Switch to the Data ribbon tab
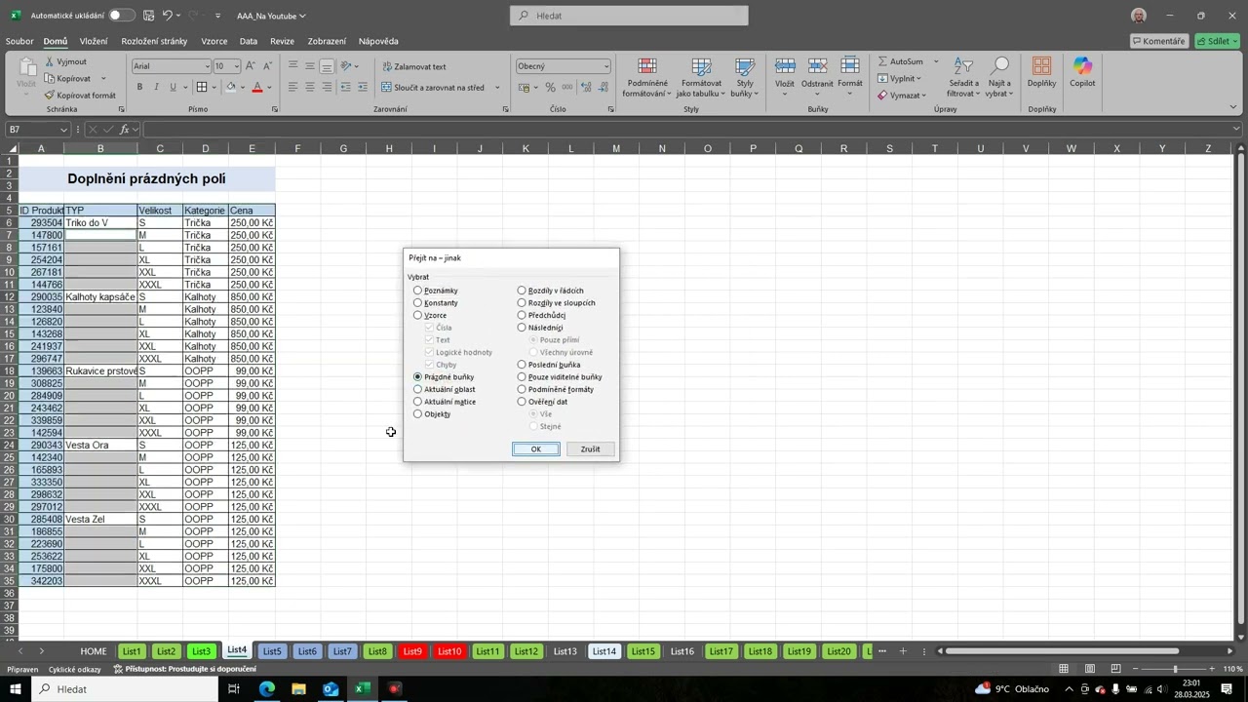The width and height of the screenshot is (1248, 702). [249, 41]
